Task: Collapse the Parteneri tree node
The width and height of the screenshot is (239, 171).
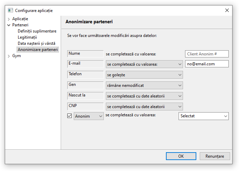Action: [9, 25]
